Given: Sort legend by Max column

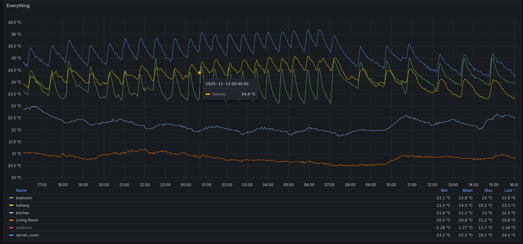Looking at the screenshot, I should pyautogui.click(x=488, y=191).
